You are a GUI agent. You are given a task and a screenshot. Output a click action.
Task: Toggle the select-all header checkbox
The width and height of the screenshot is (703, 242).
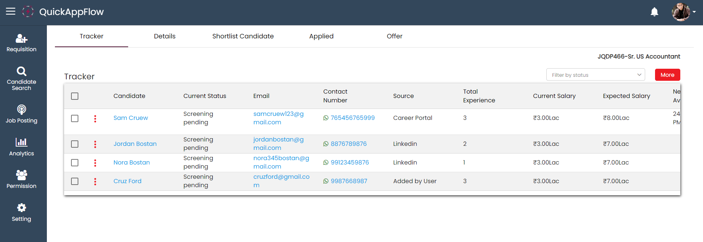tap(75, 96)
